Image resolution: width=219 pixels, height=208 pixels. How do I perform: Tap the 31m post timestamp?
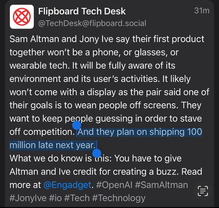click(x=202, y=11)
